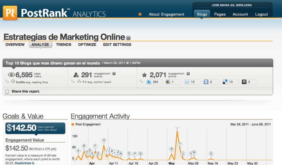Click the Engagement Value heading
The height and width of the screenshot is (165, 282).
[25, 140]
